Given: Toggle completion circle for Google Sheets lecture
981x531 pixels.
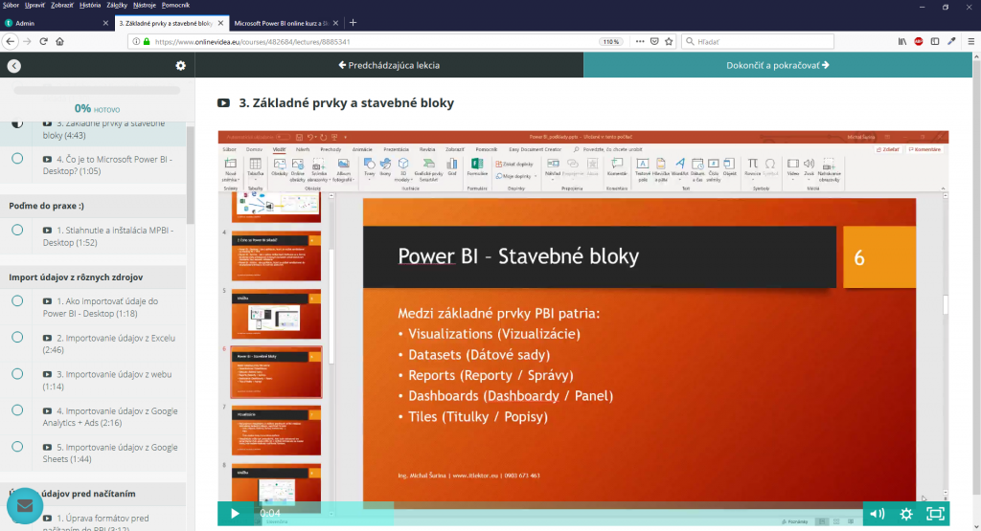Looking at the screenshot, I should 17,447.
